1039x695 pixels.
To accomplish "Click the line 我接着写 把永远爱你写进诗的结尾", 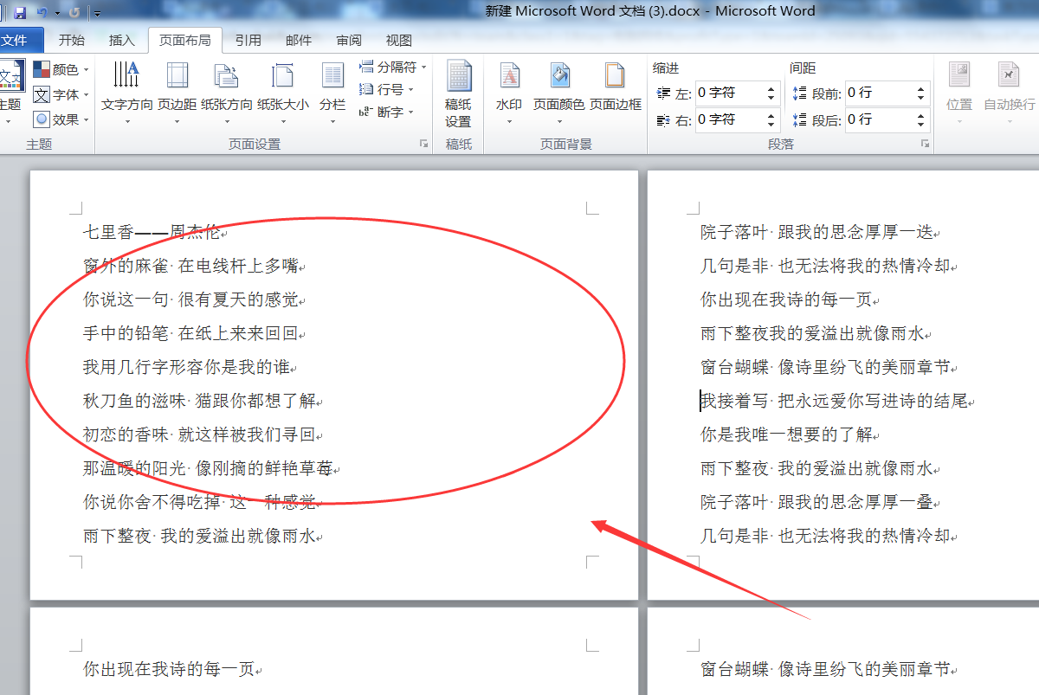I will (834, 401).
